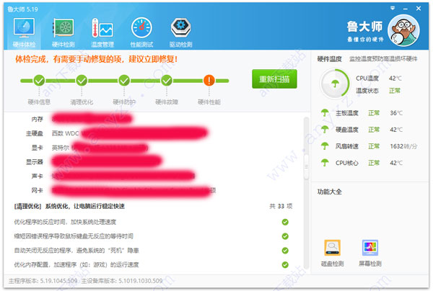Launch the 性能测试 performance test gauge icon
Image resolution: width=433 pixels, height=291 pixels.
point(141,31)
